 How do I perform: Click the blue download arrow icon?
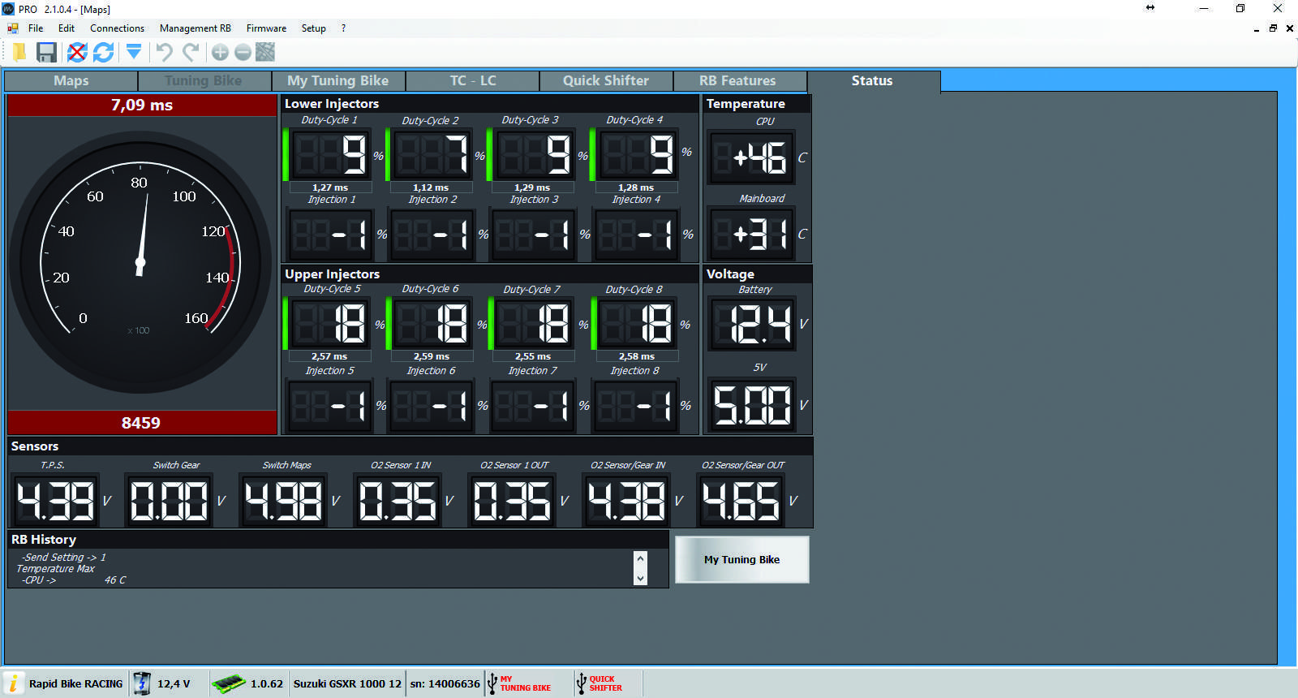pos(134,53)
